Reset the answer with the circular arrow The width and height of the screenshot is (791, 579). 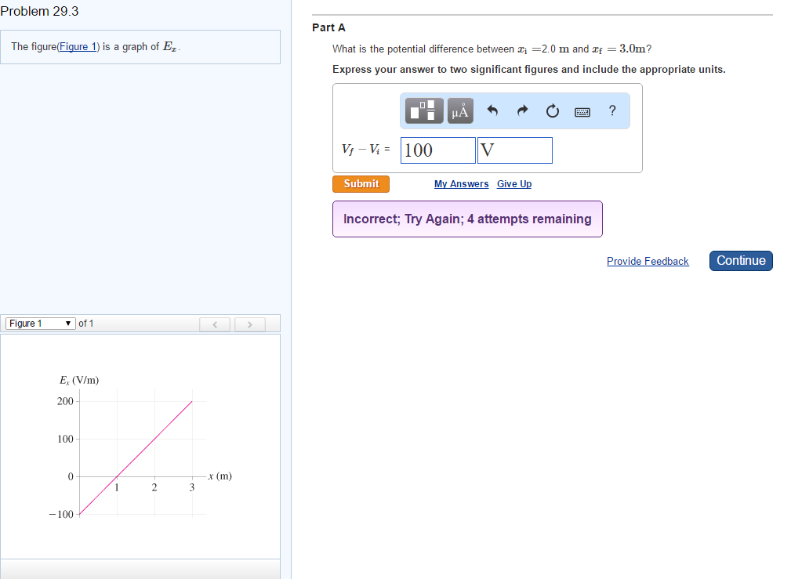pyautogui.click(x=553, y=111)
